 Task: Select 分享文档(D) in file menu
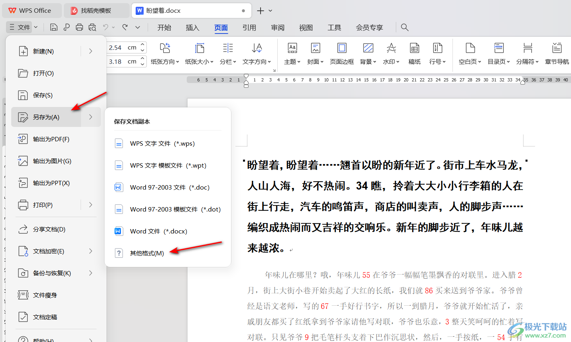pyautogui.click(x=56, y=229)
